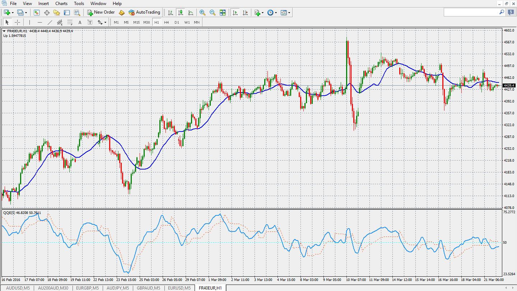
Task: Toggle the Chart Shift button
Action: (x=245, y=13)
